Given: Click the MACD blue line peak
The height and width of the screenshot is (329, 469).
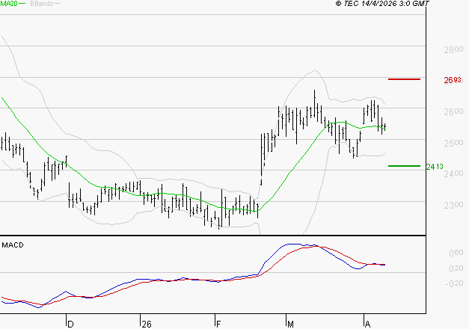Looking at the screenshot, I should point(292,244).
